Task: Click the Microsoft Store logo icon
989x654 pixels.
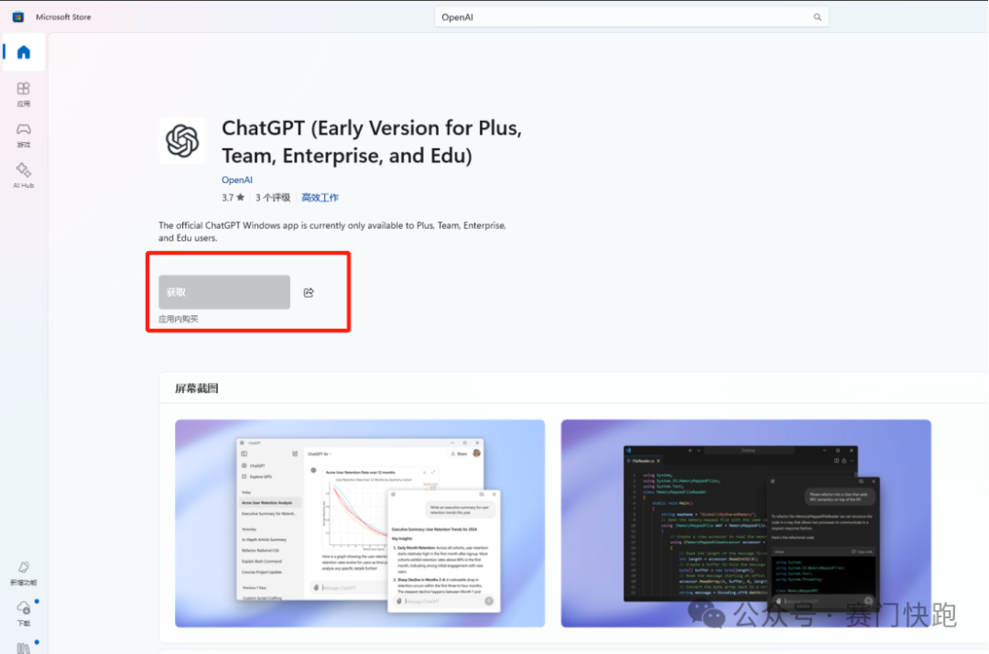Action: [17, 17]
